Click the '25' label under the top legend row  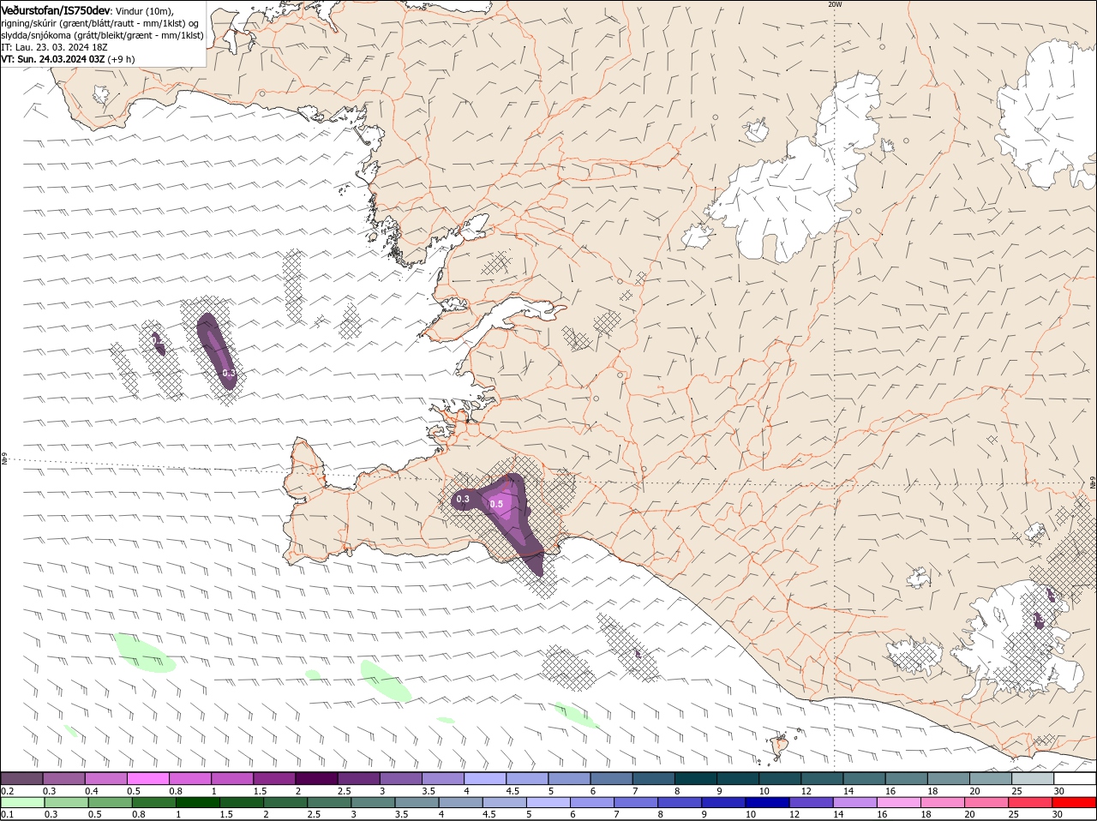click(x=1017, y=790)
